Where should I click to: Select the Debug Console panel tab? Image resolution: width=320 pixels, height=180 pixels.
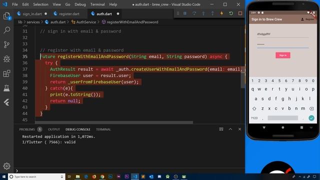click(x=78, y=129)
